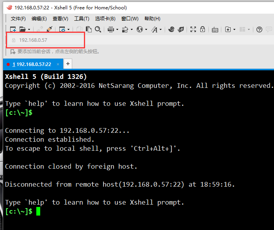Open the 帮助(H) menu
This screenshot has width=274, height=230.
click(152, 19)
